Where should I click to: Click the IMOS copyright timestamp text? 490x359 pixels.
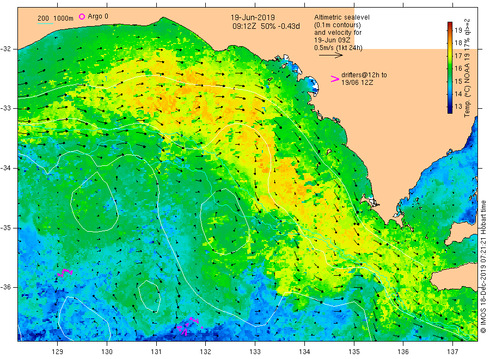coord(483,267)
